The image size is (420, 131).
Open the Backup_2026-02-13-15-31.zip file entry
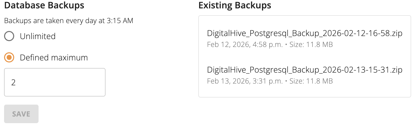304,70
